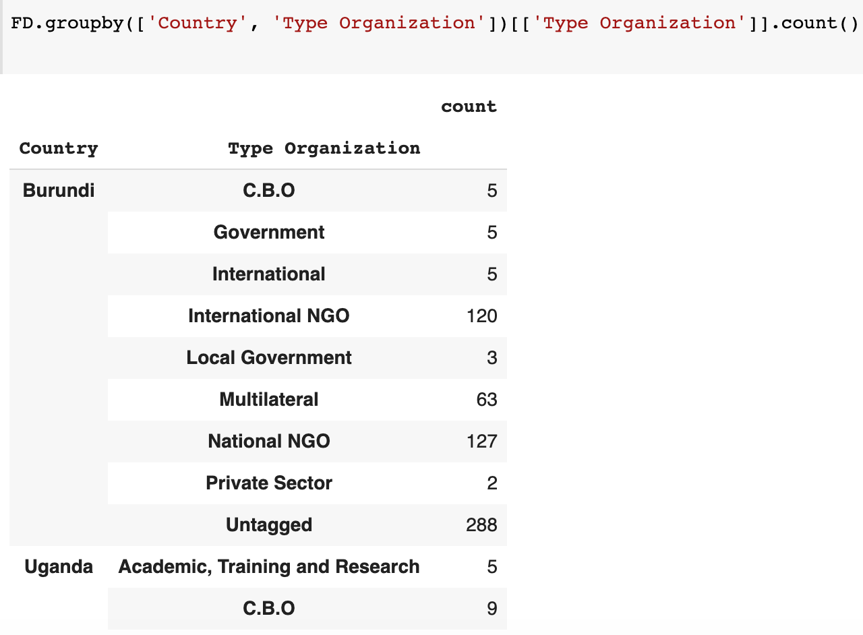Image resolution: width=863 pixels, height=635 pixels.
Task: Click the 'Multilateral' row label
Action: [268, 399]
